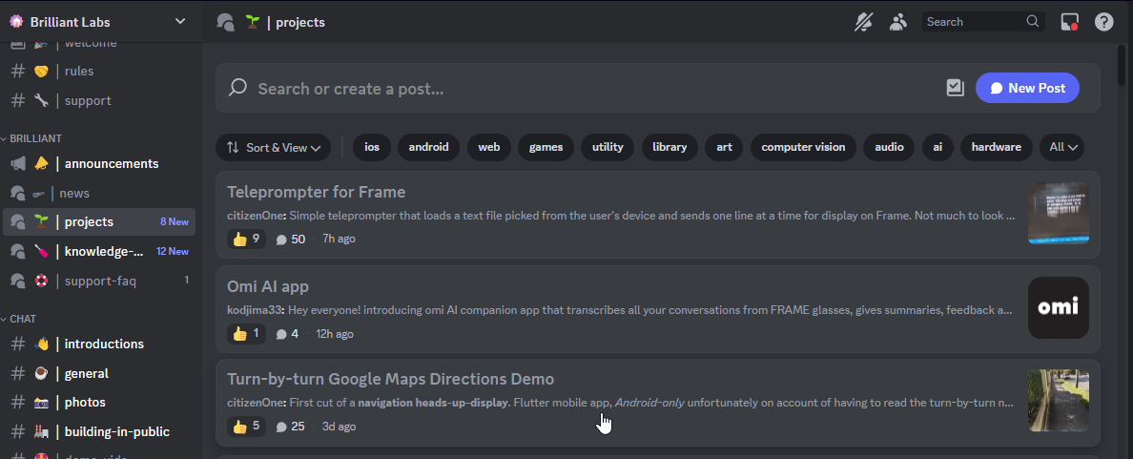Click the comment count on Teleprompter post
The width and height of the screenshot is (1133, 459).
pyautogui.click(x=291, y=239)
